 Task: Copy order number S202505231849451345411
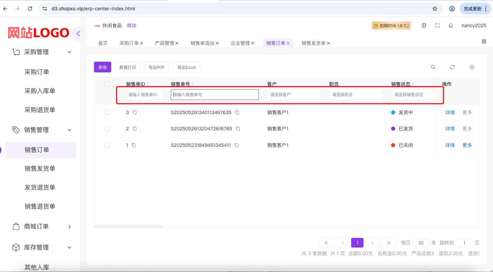pyautogui.click(x=237, y=145)
